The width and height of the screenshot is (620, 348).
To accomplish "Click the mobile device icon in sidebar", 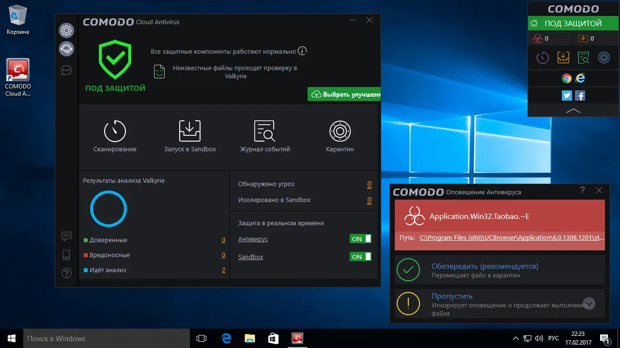I will [x=66, y=255].
